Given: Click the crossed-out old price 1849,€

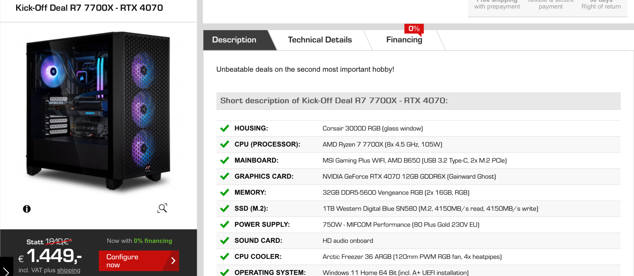Looking at the screenshot, I should [x=58, y=241].
